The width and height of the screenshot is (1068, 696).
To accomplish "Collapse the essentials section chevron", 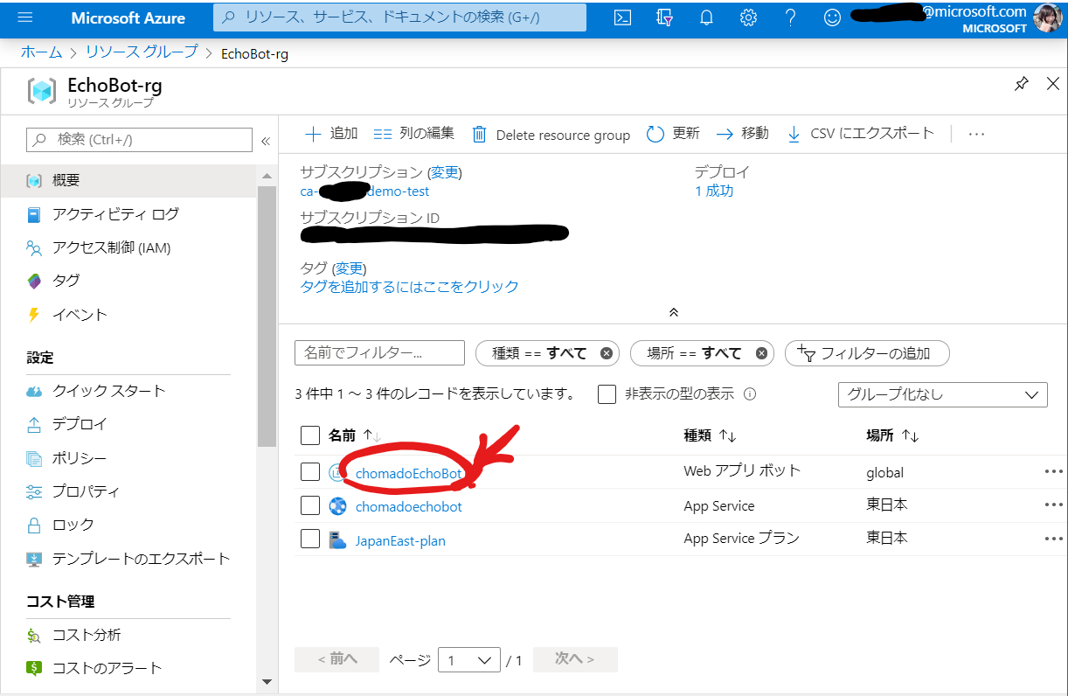I will pyautogui.click(x=673, y=312).
